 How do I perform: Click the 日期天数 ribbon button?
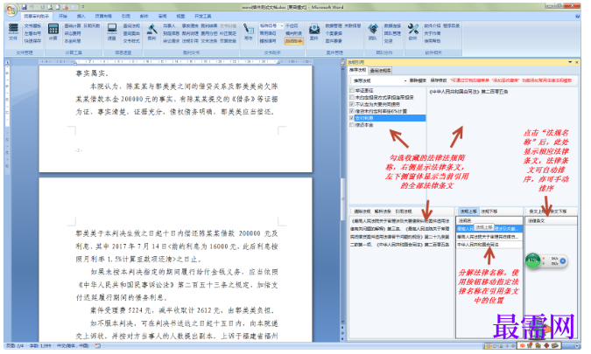point(92,25)
